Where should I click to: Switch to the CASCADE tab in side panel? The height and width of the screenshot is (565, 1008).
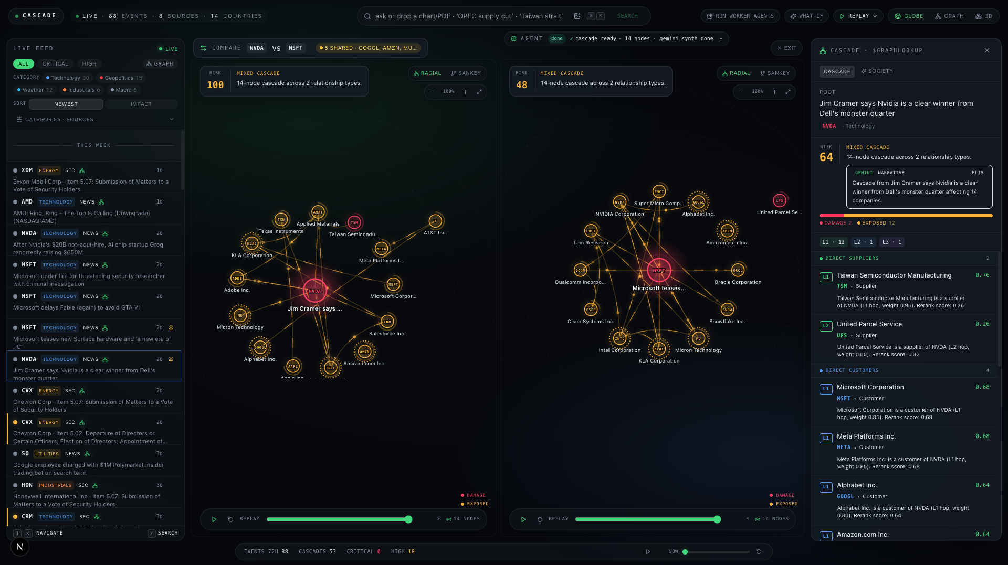(x=837, y=71)
